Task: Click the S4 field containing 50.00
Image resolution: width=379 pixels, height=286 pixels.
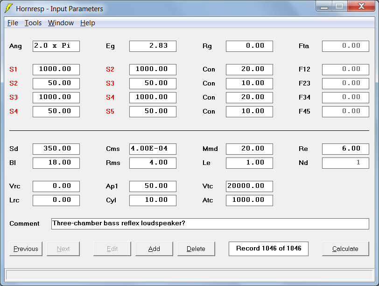Action: (56, 112)
